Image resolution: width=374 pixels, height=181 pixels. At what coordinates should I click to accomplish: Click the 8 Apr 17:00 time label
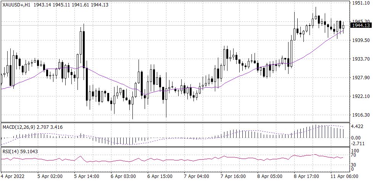click(306, 177)
